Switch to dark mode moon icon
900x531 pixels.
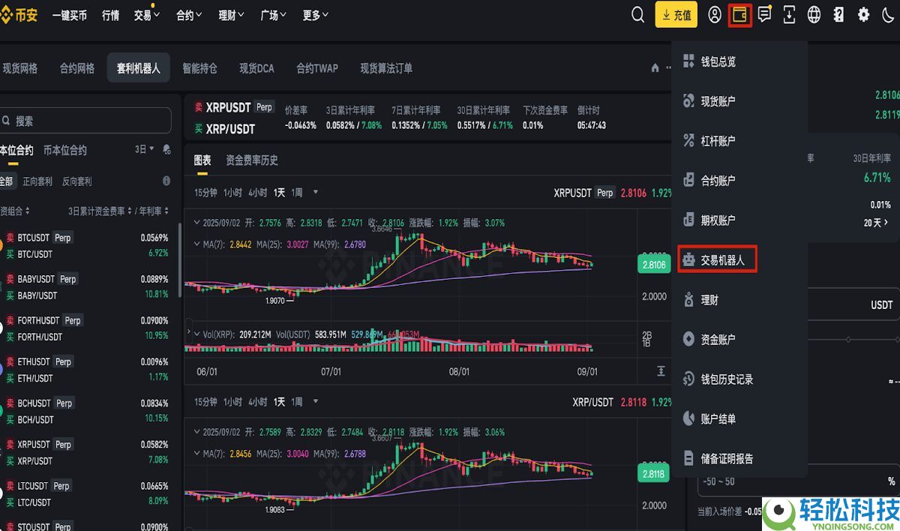tap(886, 14)
